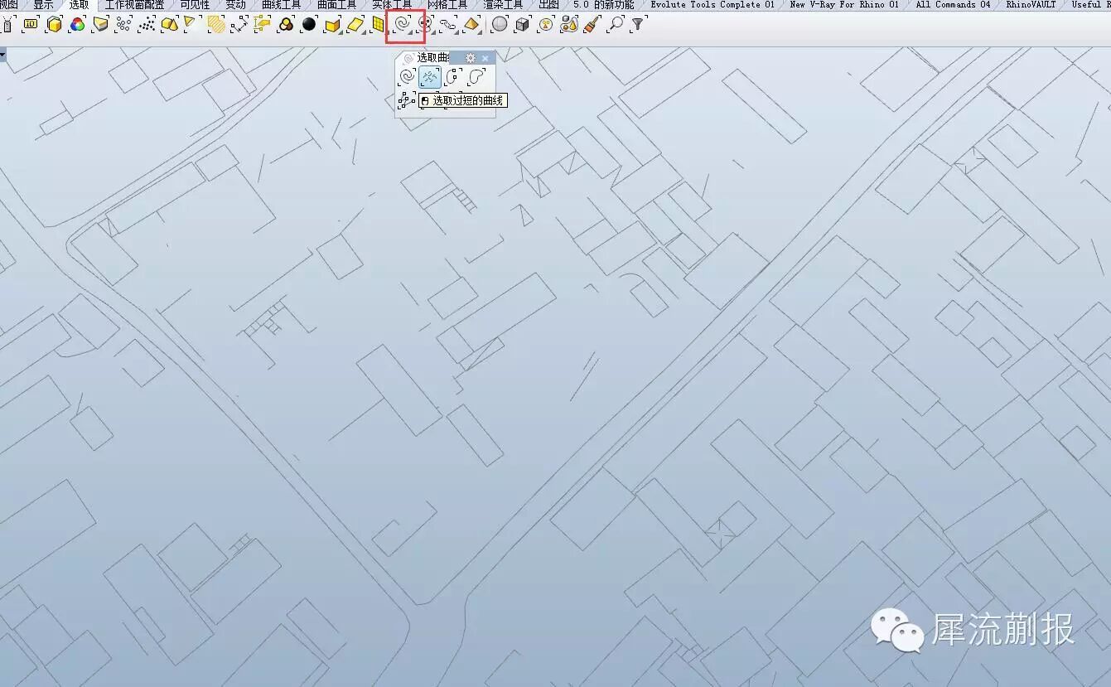This screenshot has width=1111, height=687.
Task: Click the select by layer icon
Action: coord(100,24)
